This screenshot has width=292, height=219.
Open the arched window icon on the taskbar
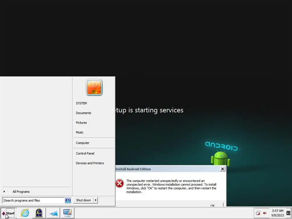(x=39, y=213)
